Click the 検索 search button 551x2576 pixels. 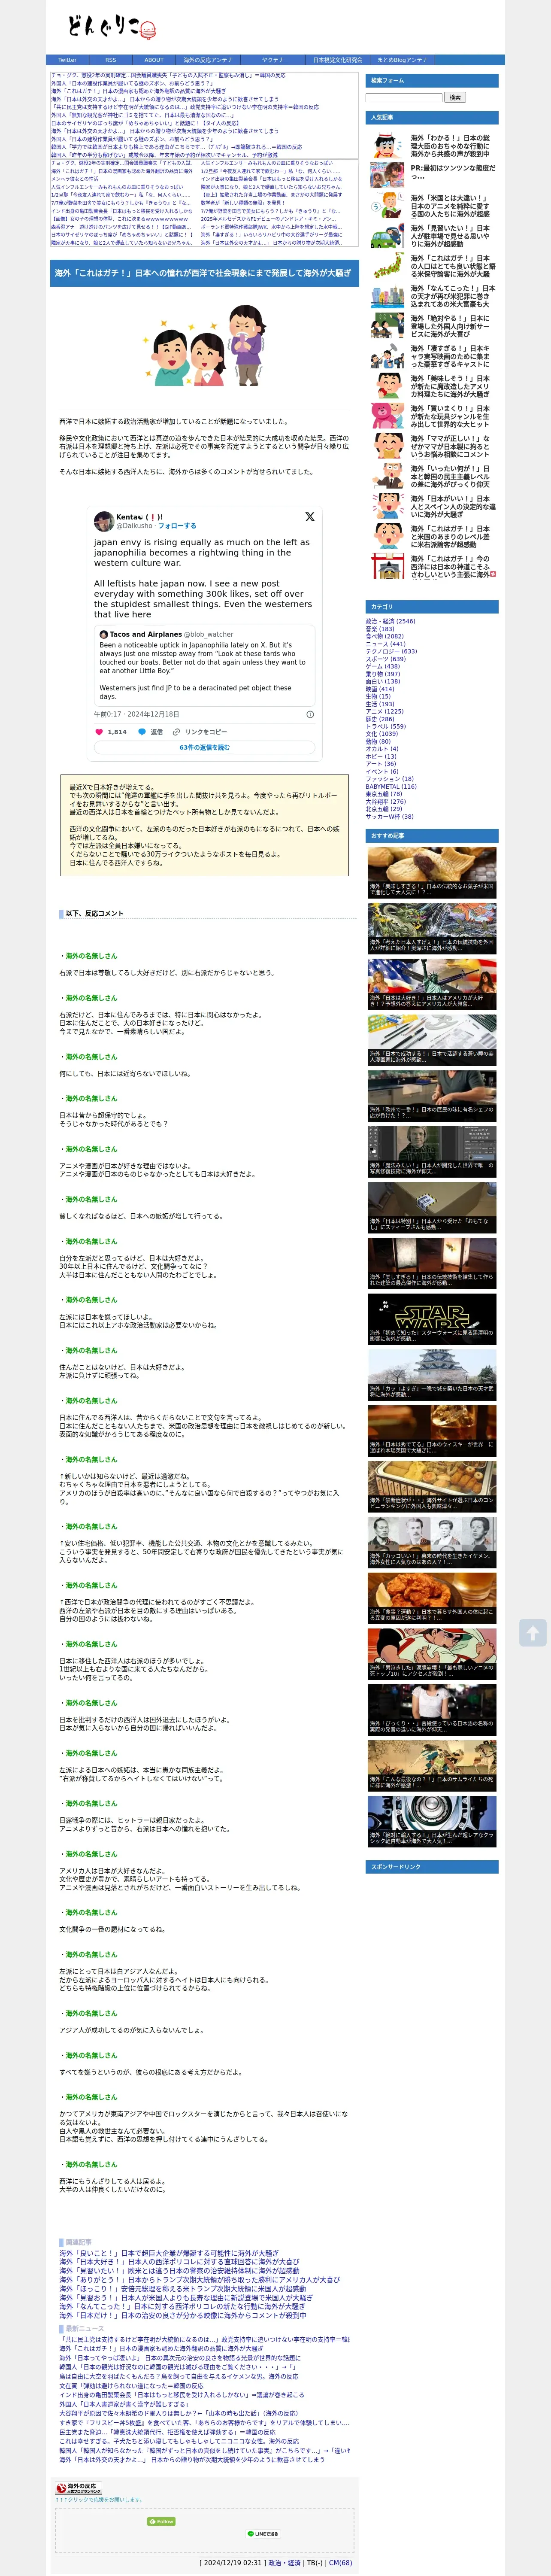click(x=455, y=97)
